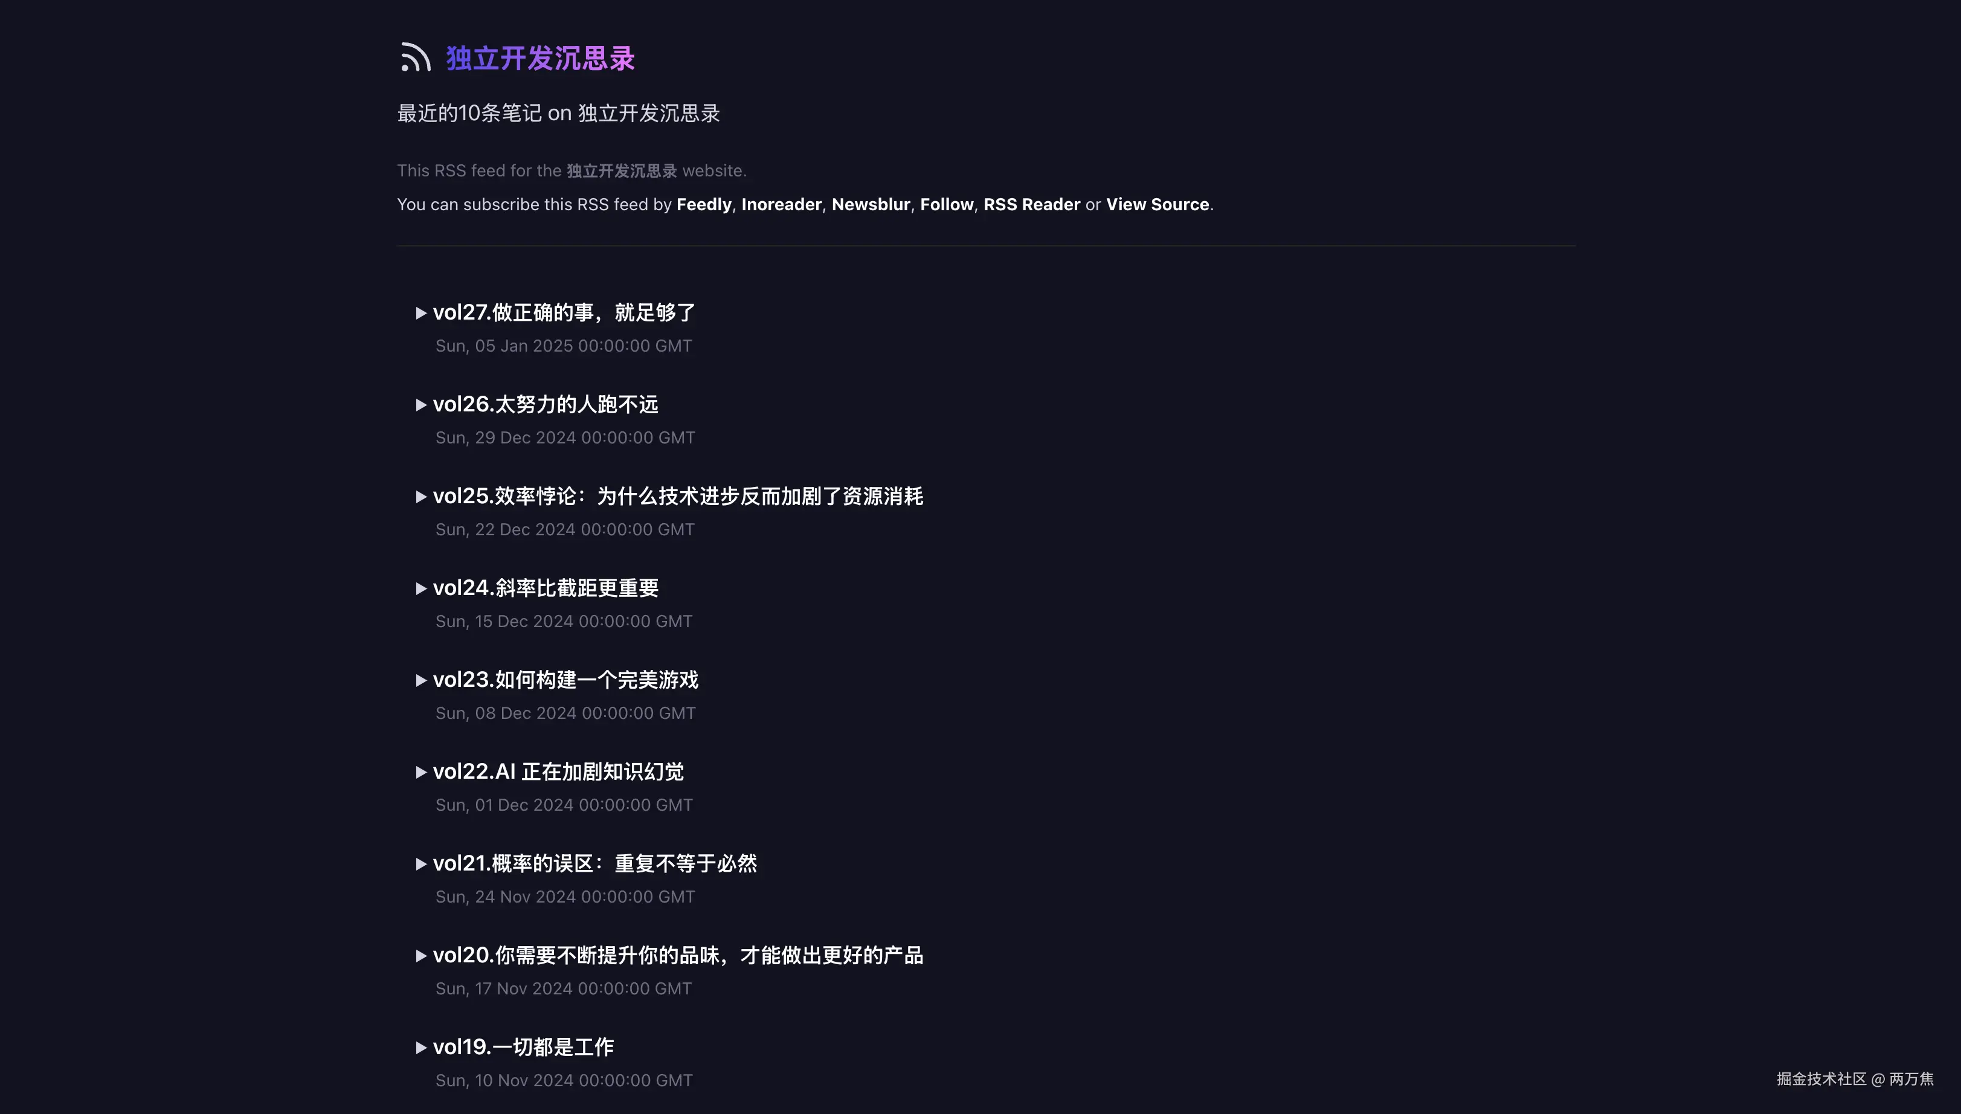Expand the vol20 entry triangle
The width and height of the screenshot is (1961, 1114).
(421, 956)
